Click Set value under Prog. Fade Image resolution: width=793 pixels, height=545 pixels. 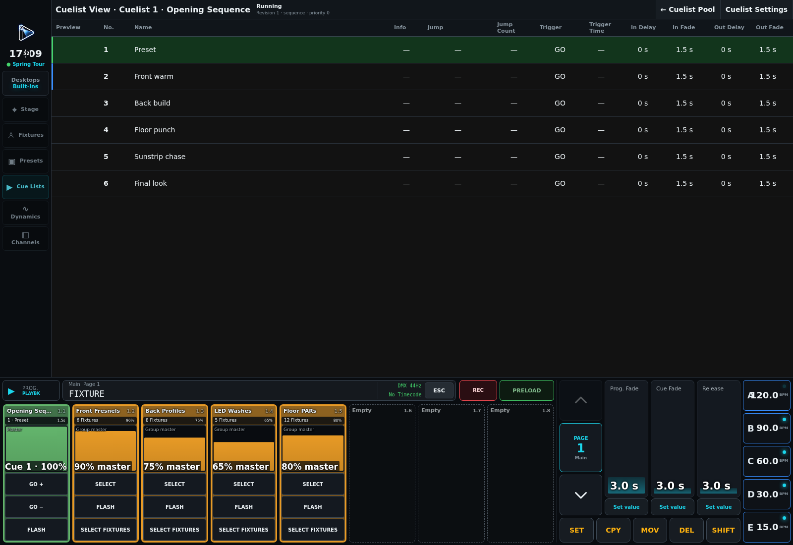click(x=626, y=507)
